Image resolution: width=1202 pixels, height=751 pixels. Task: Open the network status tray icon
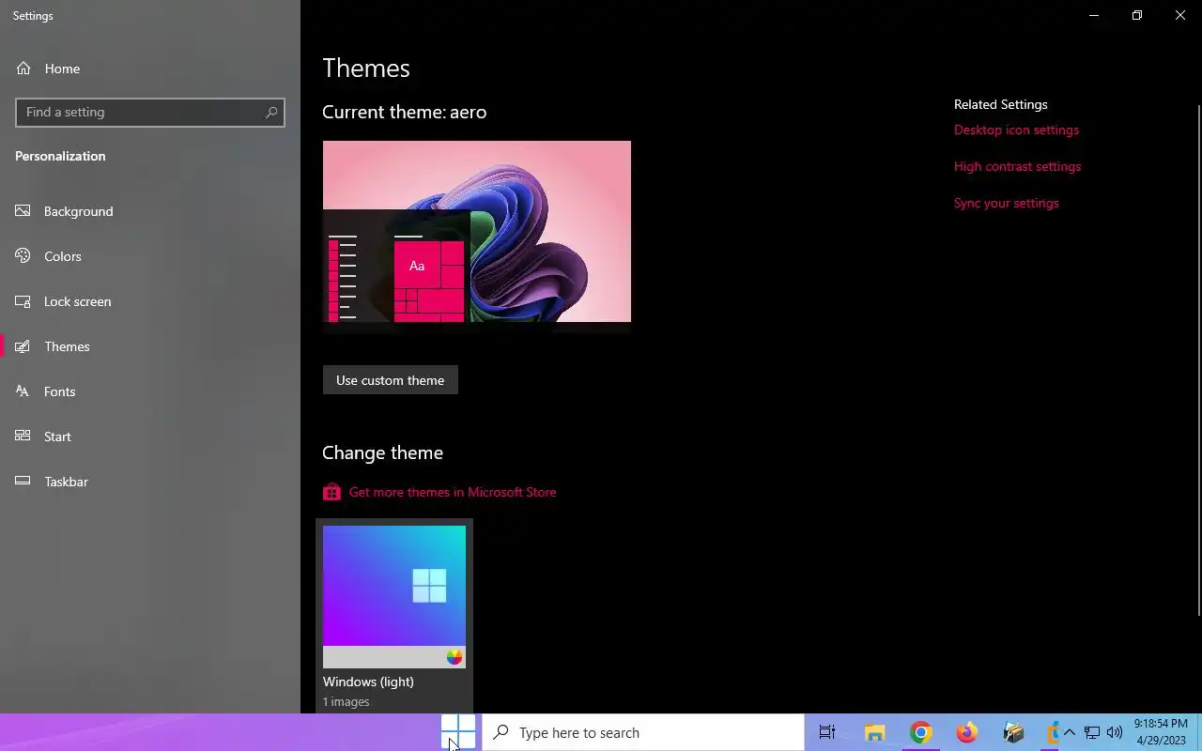tap(1092, 732)
